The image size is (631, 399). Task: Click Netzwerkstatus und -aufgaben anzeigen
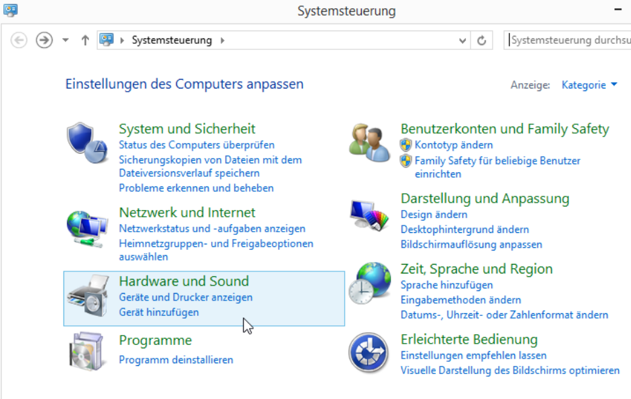click(212, 229)
